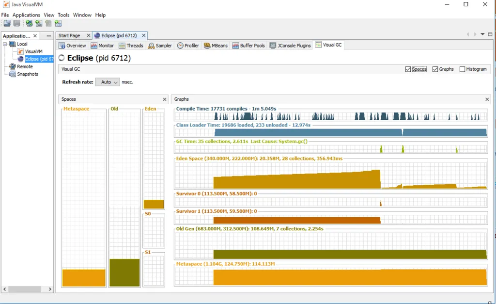The width and height of the screenshot is (496, 304).
Task: Open the View menu
Action: coord(49,15)
